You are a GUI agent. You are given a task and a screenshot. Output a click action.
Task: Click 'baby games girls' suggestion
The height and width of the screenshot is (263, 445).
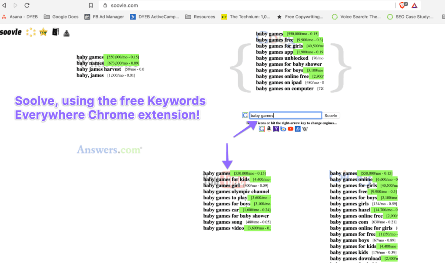(x=349, y=204)
